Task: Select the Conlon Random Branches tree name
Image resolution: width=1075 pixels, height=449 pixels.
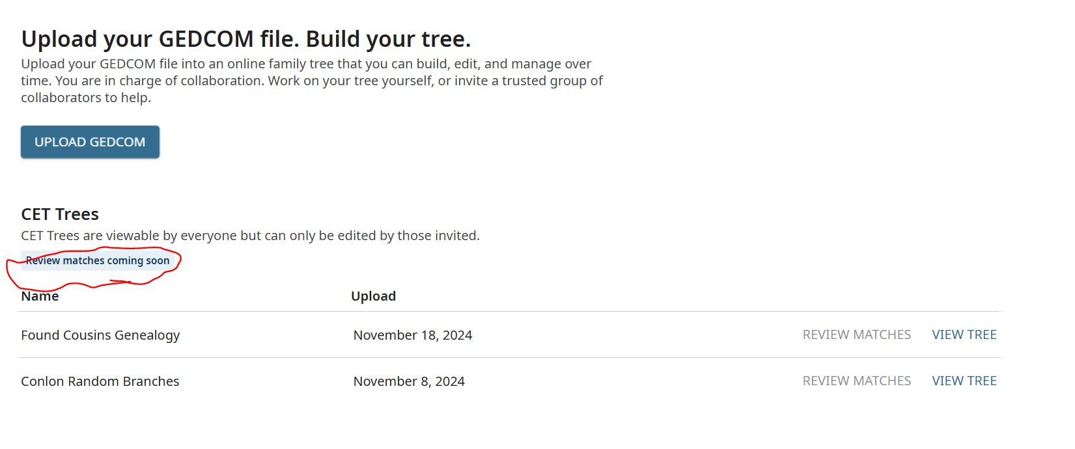Action: pos(100,381)
